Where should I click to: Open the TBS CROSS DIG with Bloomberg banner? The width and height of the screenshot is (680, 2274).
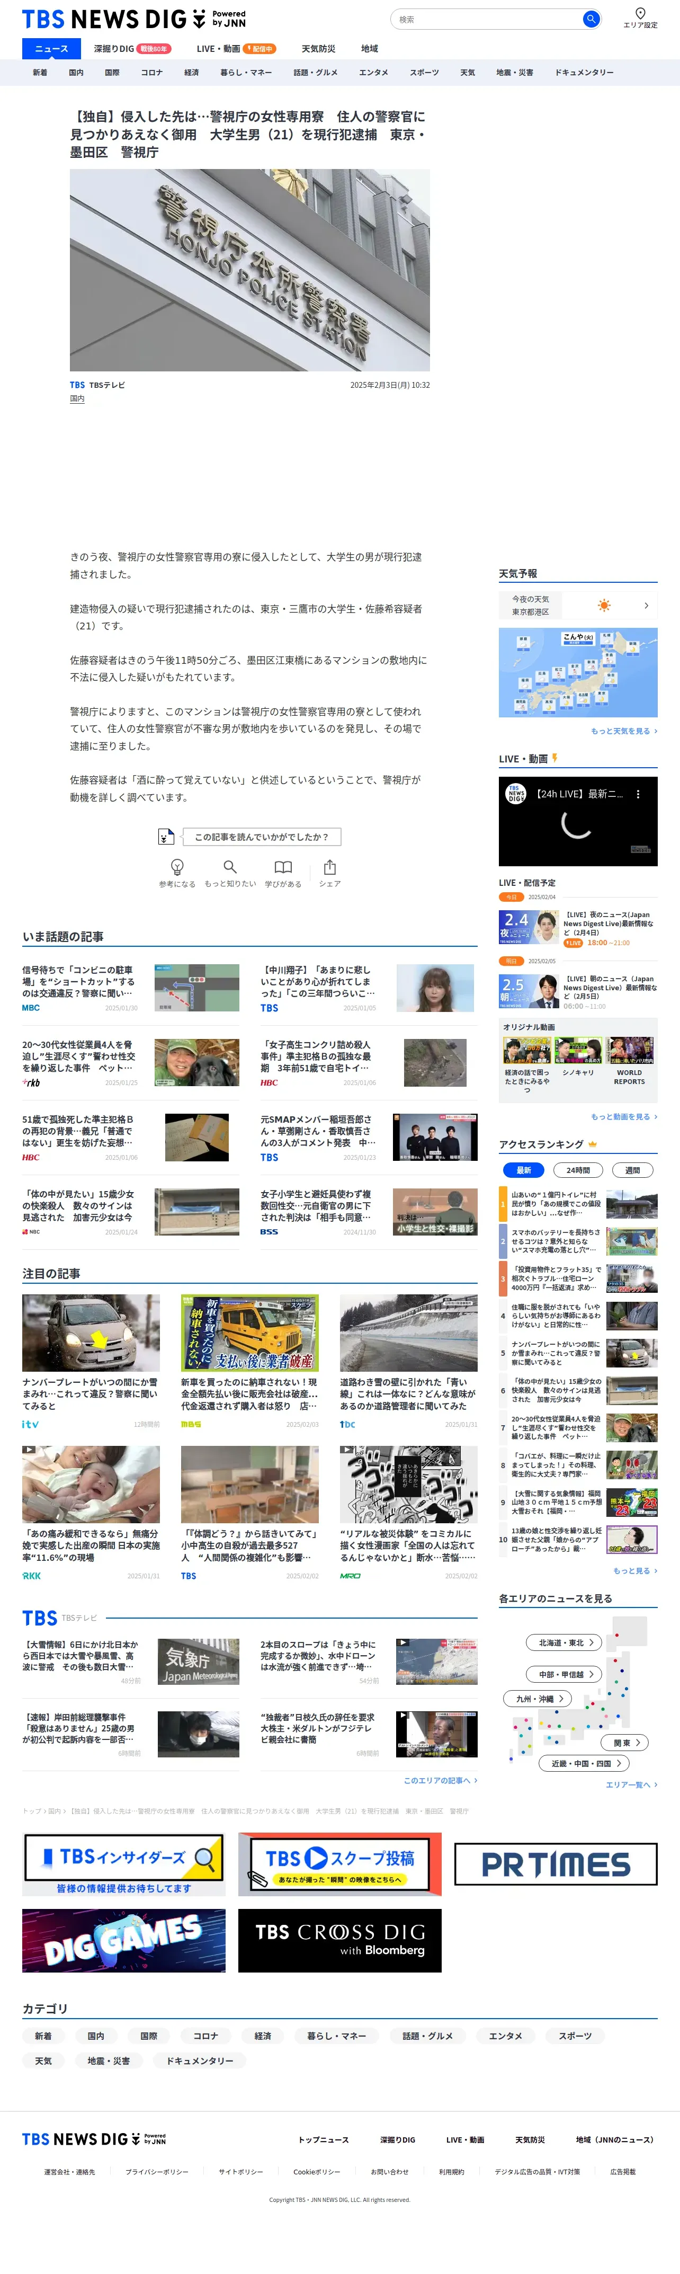(x=339, y=1940)
